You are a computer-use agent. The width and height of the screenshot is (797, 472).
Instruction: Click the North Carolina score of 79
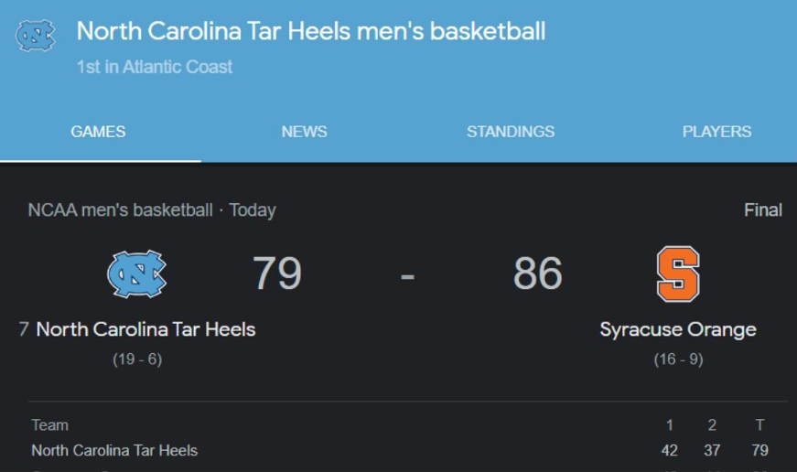(x=277, y=274)
